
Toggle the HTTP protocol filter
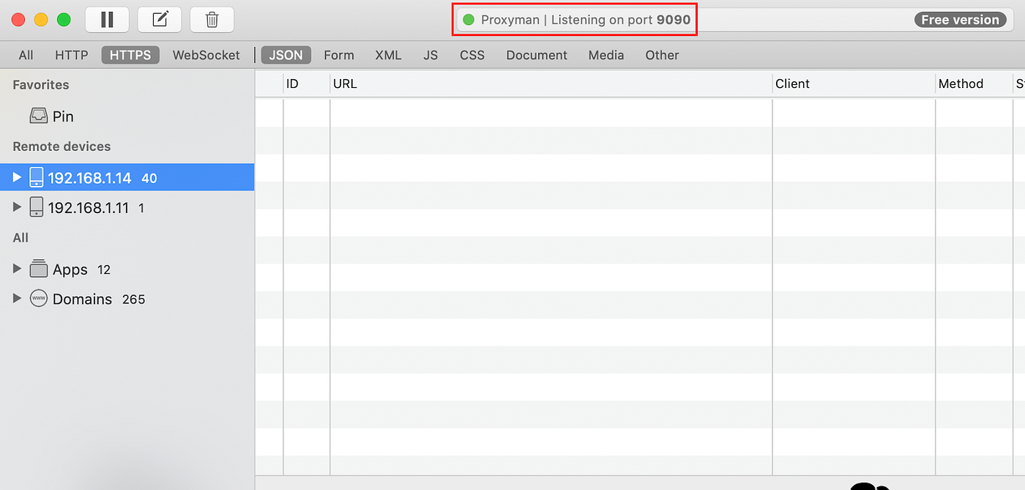pos(72,55)
